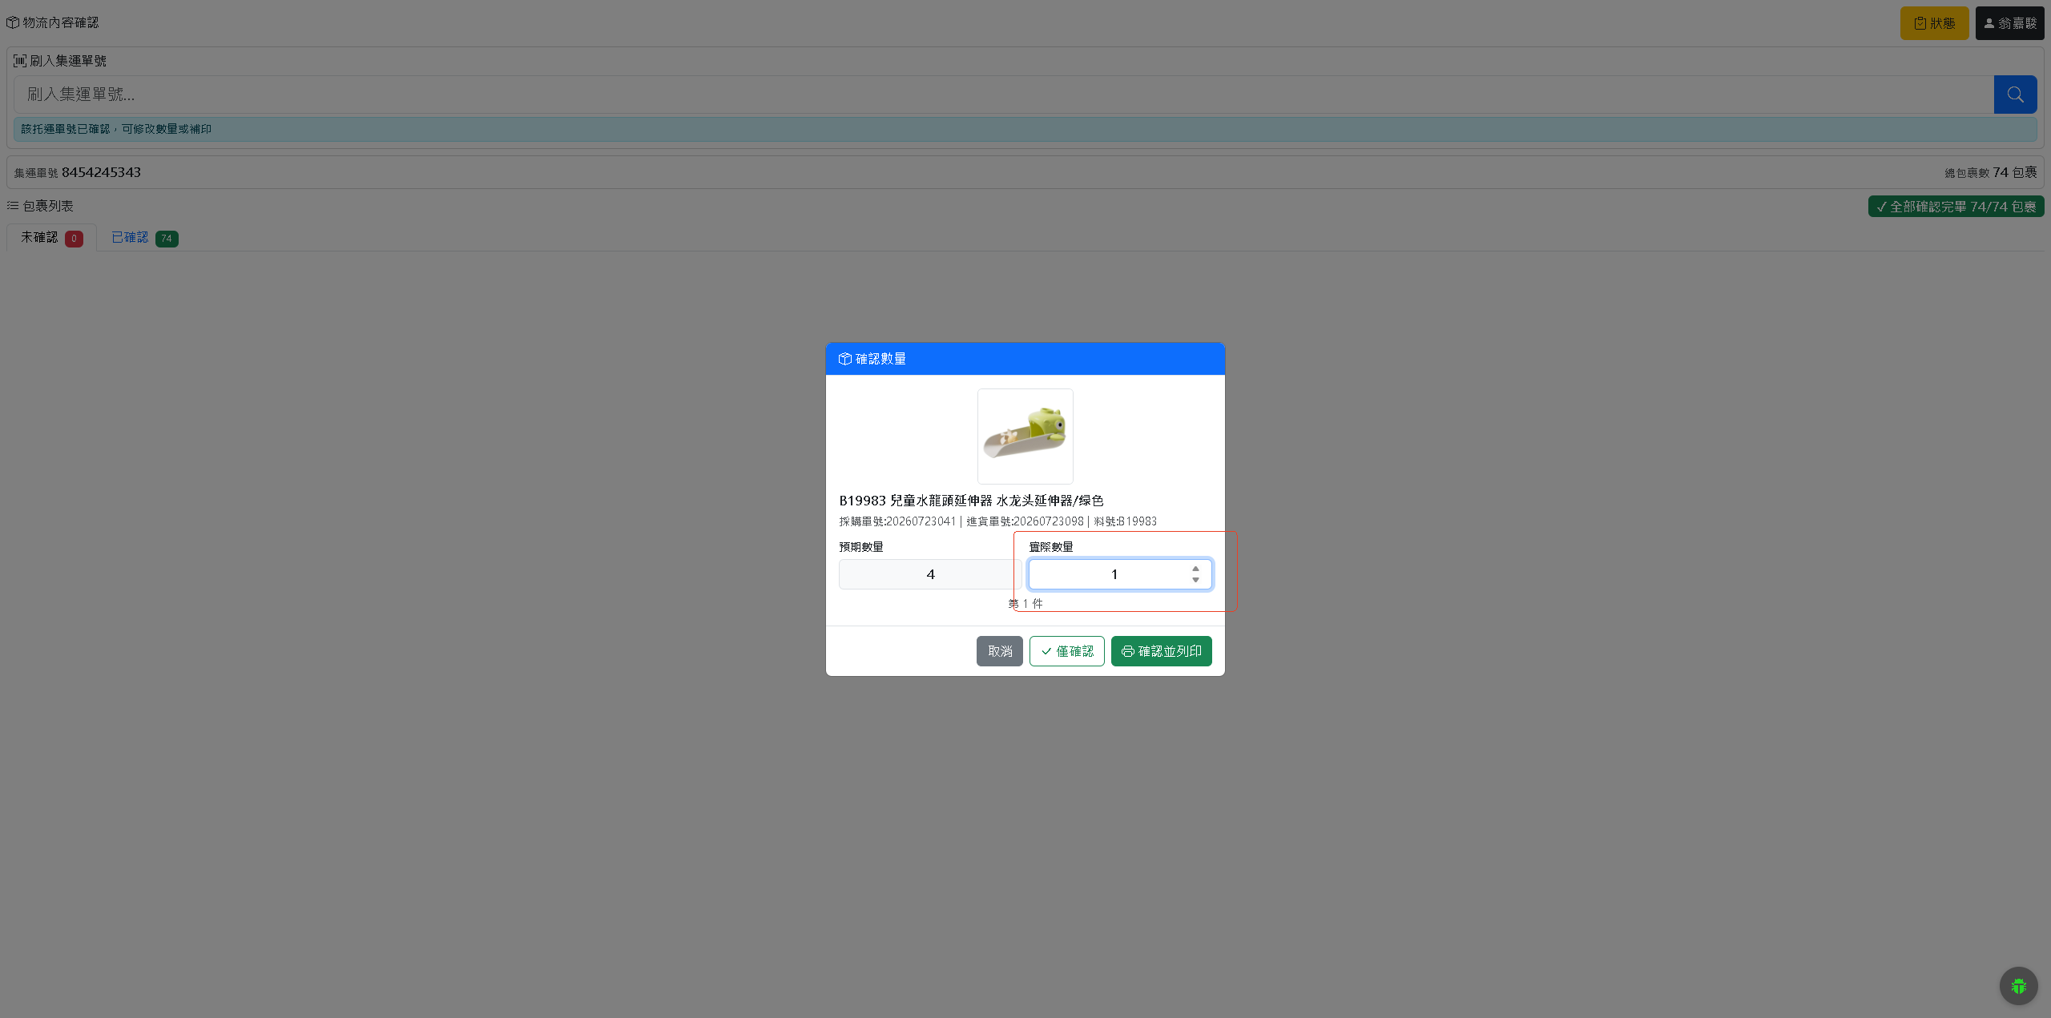Viewport: 2051px width, 1018px height.
Task: Click the green bug debug icon
Action: tap(2018, 986)
